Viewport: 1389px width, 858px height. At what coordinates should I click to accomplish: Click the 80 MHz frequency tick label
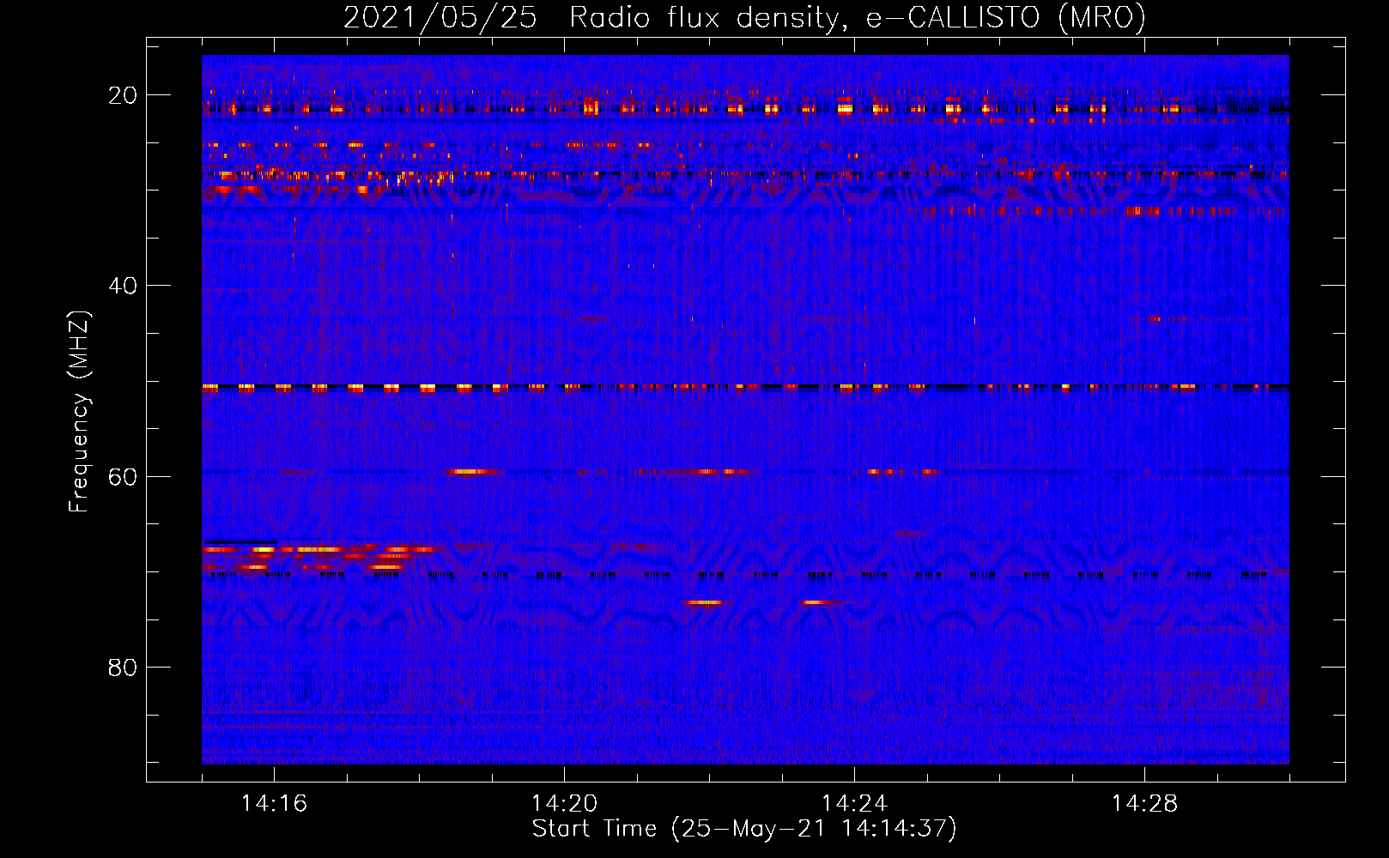click(123, 668)
